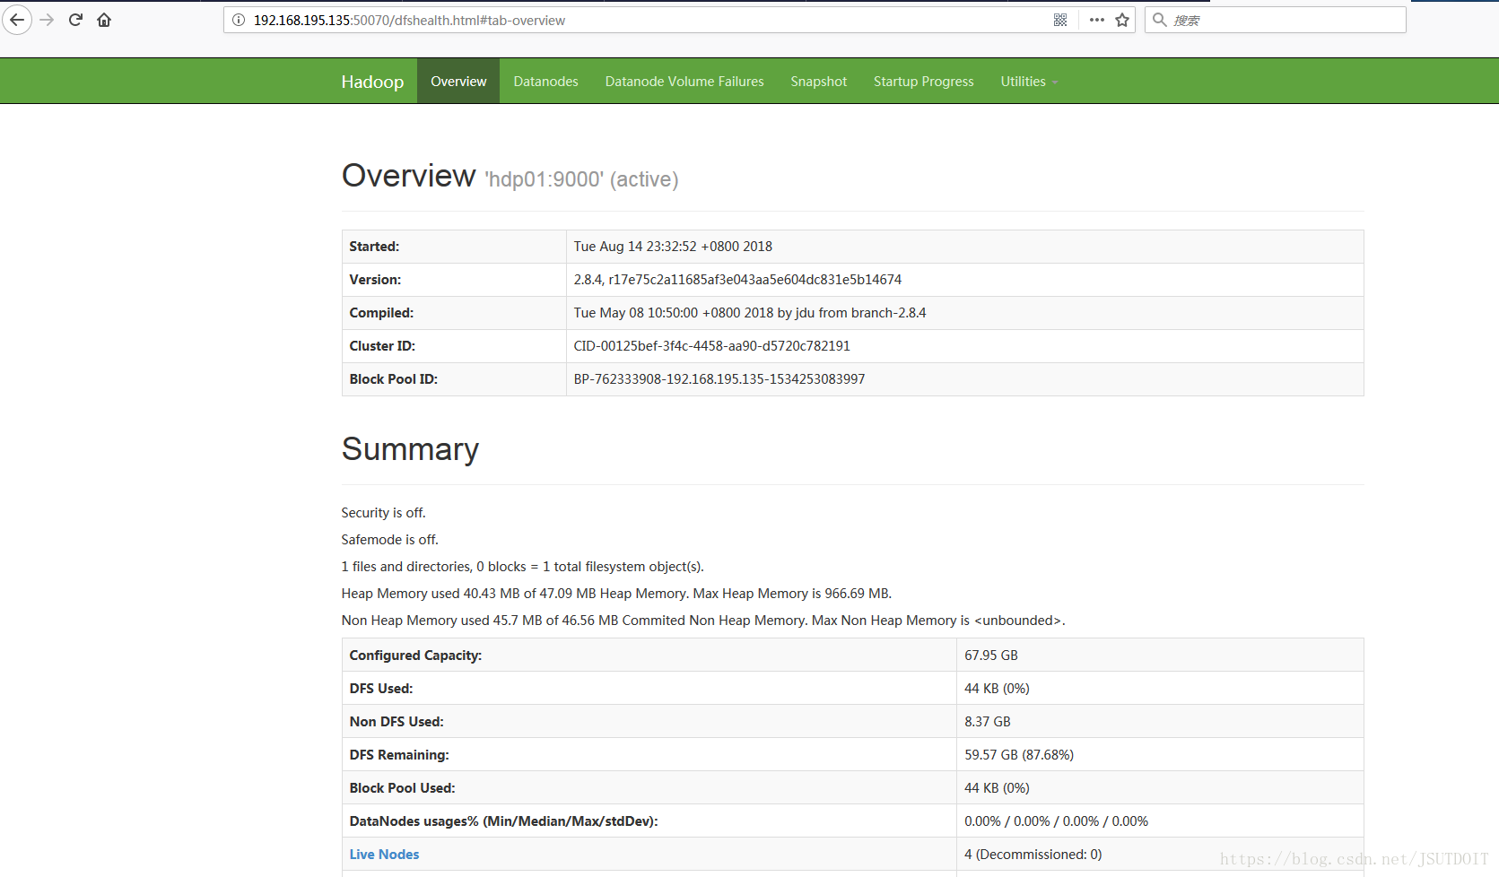Expand the Utilities dropdown menu
The width and height of the screenshot is (1499, 877).
coord(1029,81)
